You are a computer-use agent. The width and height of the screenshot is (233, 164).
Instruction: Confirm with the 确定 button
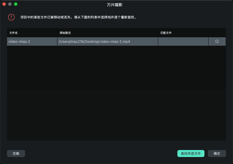click(217, 154)
